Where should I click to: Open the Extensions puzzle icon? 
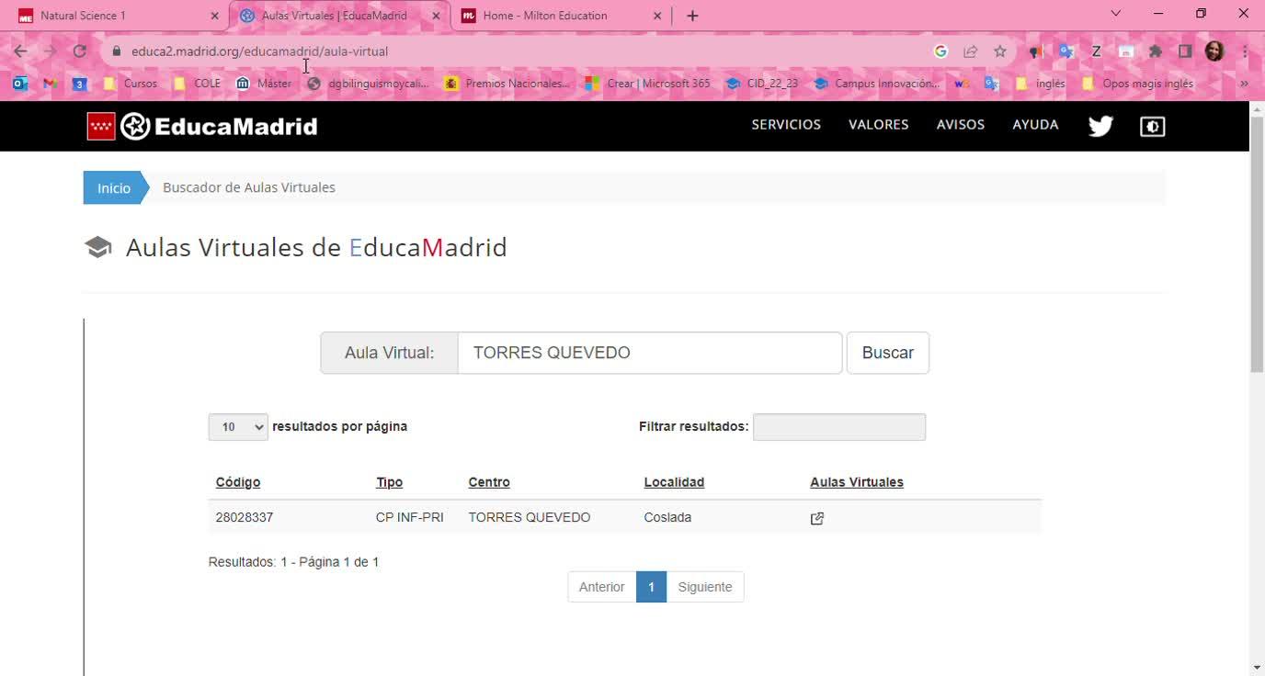[1156, 51]
